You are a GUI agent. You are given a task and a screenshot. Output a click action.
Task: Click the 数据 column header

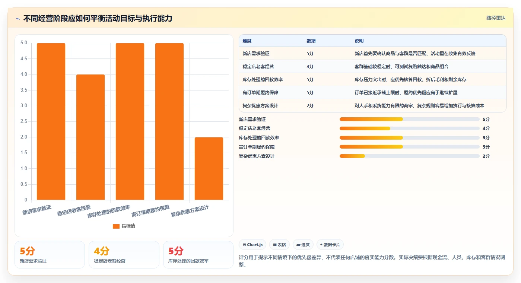(311, 41)
